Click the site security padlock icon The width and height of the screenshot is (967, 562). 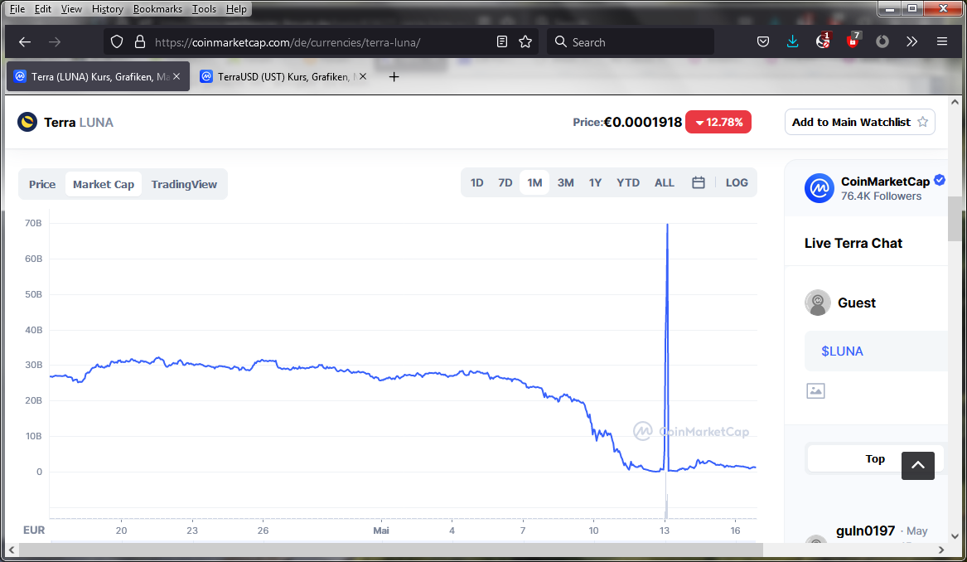[x=140, y=42]
